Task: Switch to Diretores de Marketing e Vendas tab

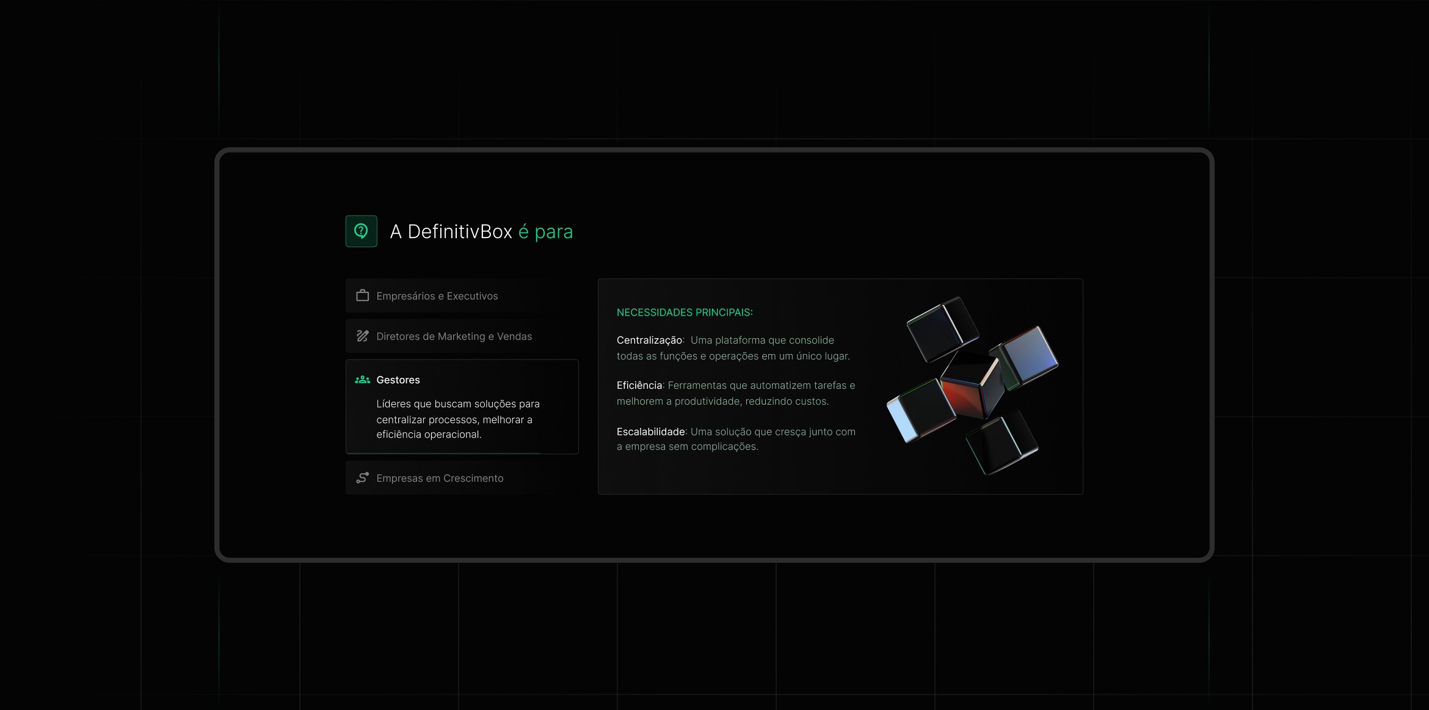Action: tap(454, 336)
